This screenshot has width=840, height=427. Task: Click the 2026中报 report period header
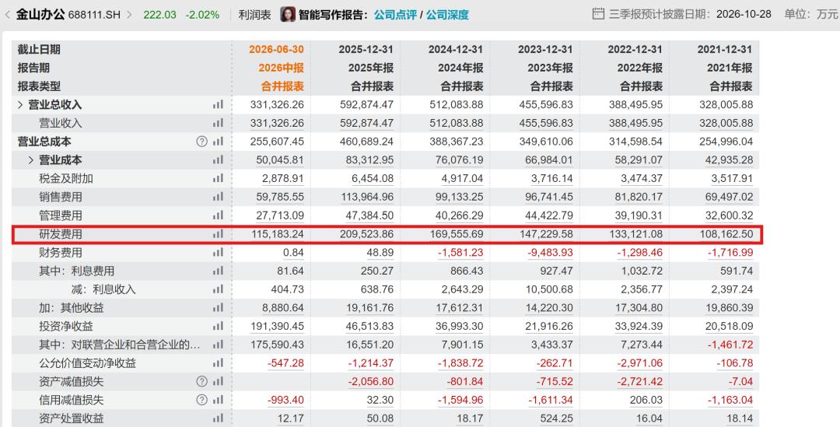282,68
